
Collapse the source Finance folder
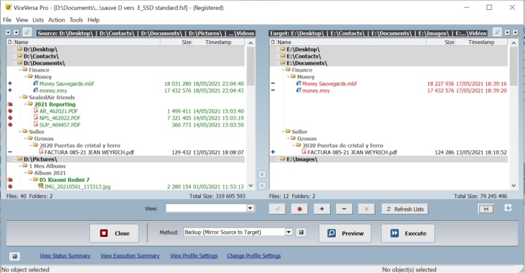coord(20,70)
